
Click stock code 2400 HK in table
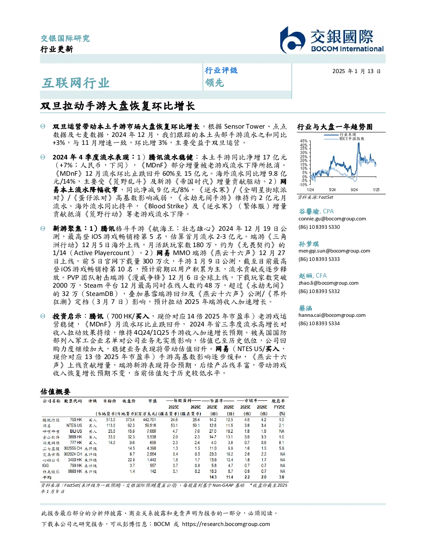(x=75, y=460)
